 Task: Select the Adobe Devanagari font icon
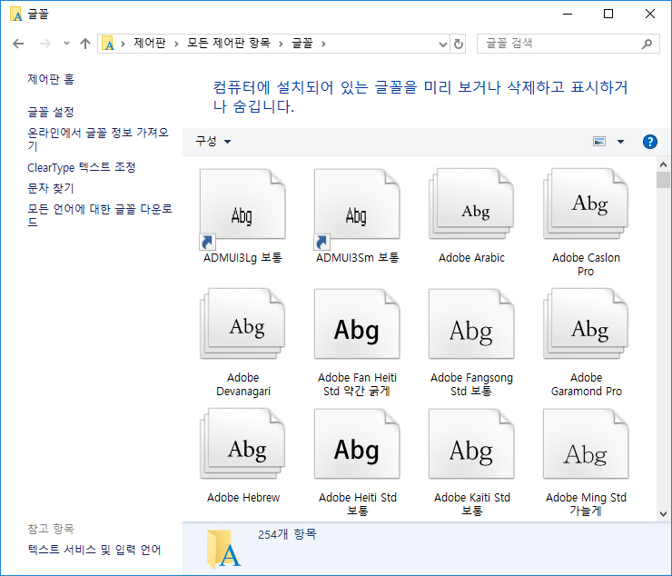coord(242,323)
